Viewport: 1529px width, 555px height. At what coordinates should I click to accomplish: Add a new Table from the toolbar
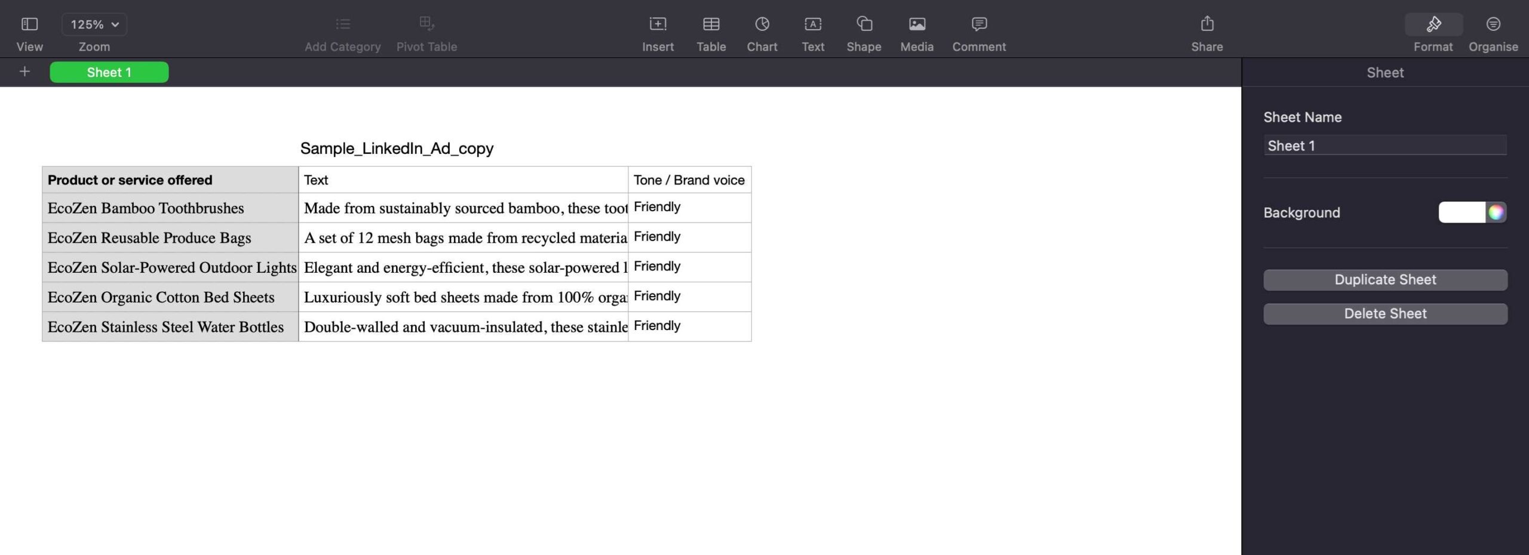click(x=711, y=24)
